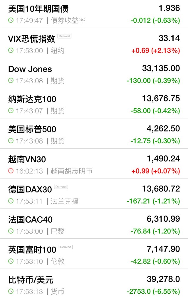Open the 美国标普500 futures entry
This screenshot has width=188, height=297.
click(x=32, y=129)
